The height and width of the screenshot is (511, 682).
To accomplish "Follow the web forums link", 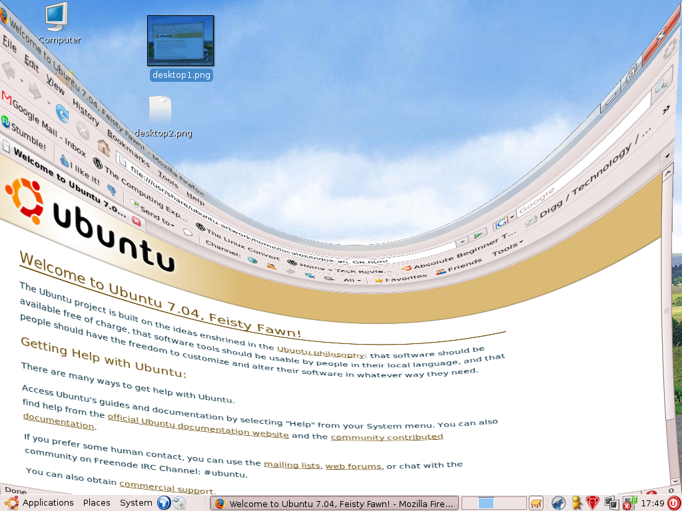I will (353, 466).
